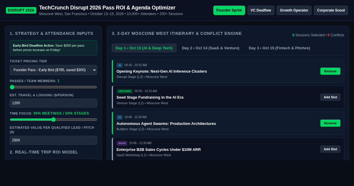This screenshot has height=186, width=354.
Task: Click 'Opening Keynote: Next-Gen AI Inference Clusters' title
Action: click(x=162, y=71)
